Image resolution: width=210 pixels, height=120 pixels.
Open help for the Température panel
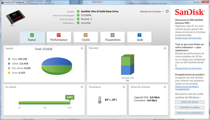coord(124,87)
